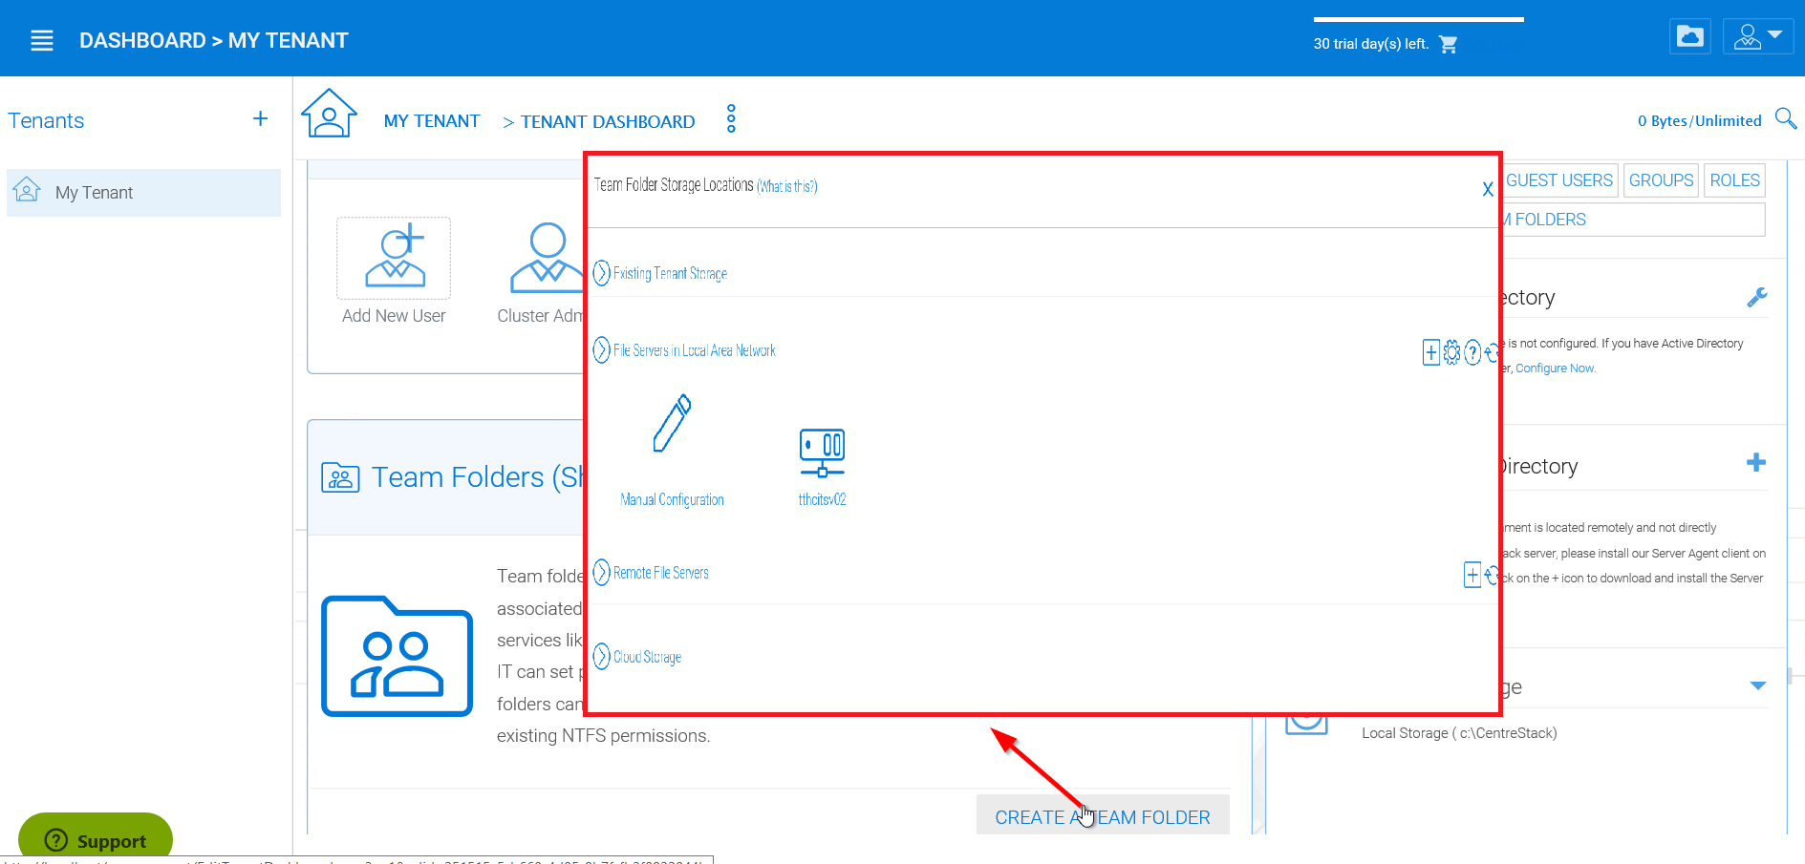Select the tthcitsv02 file server
The width and height of the screenshot is (1805, 864).
coord(822,467)
